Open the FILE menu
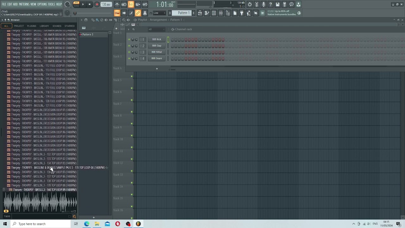The image size is (405, 228). pyautogui.click(x=4, y=4)
